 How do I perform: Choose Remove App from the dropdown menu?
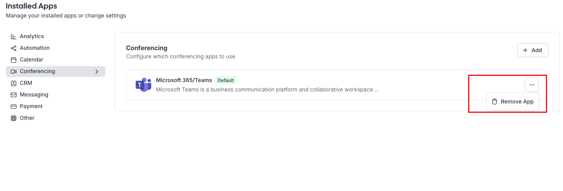pos(517,102)
